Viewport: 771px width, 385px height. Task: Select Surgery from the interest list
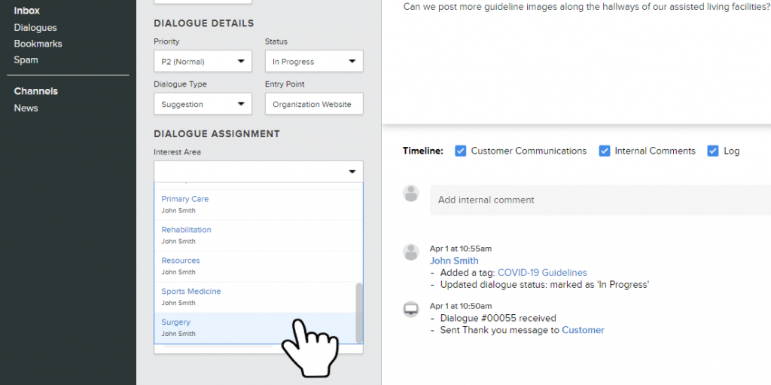(x=255, y=328)
